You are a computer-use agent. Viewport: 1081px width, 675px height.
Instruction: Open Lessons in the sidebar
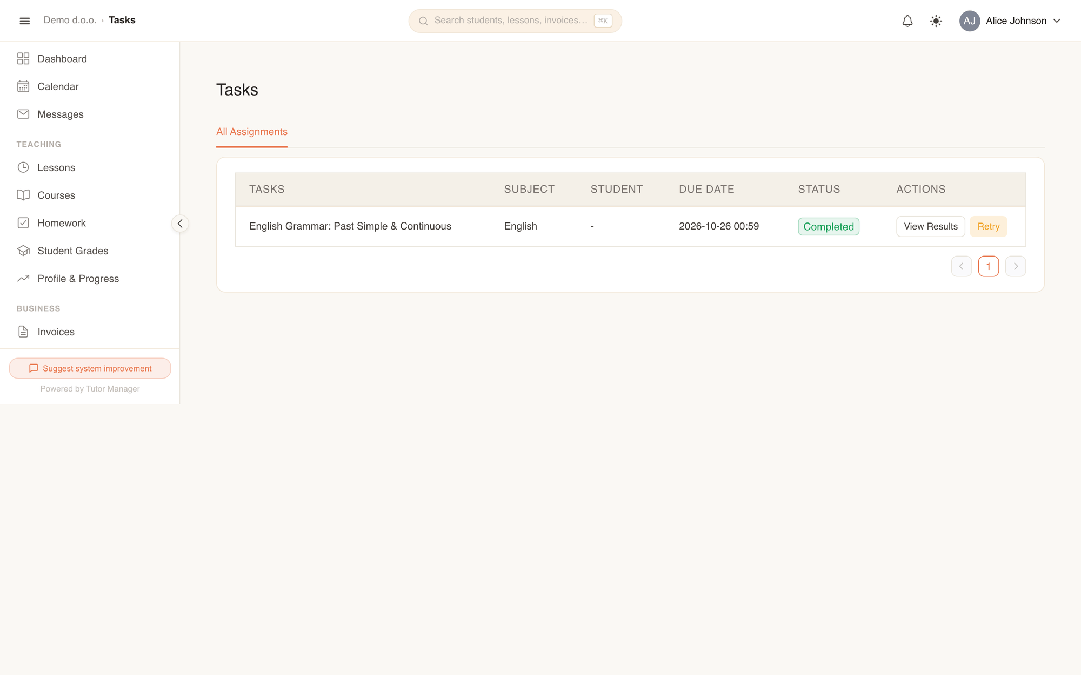(x=56, y=168)
